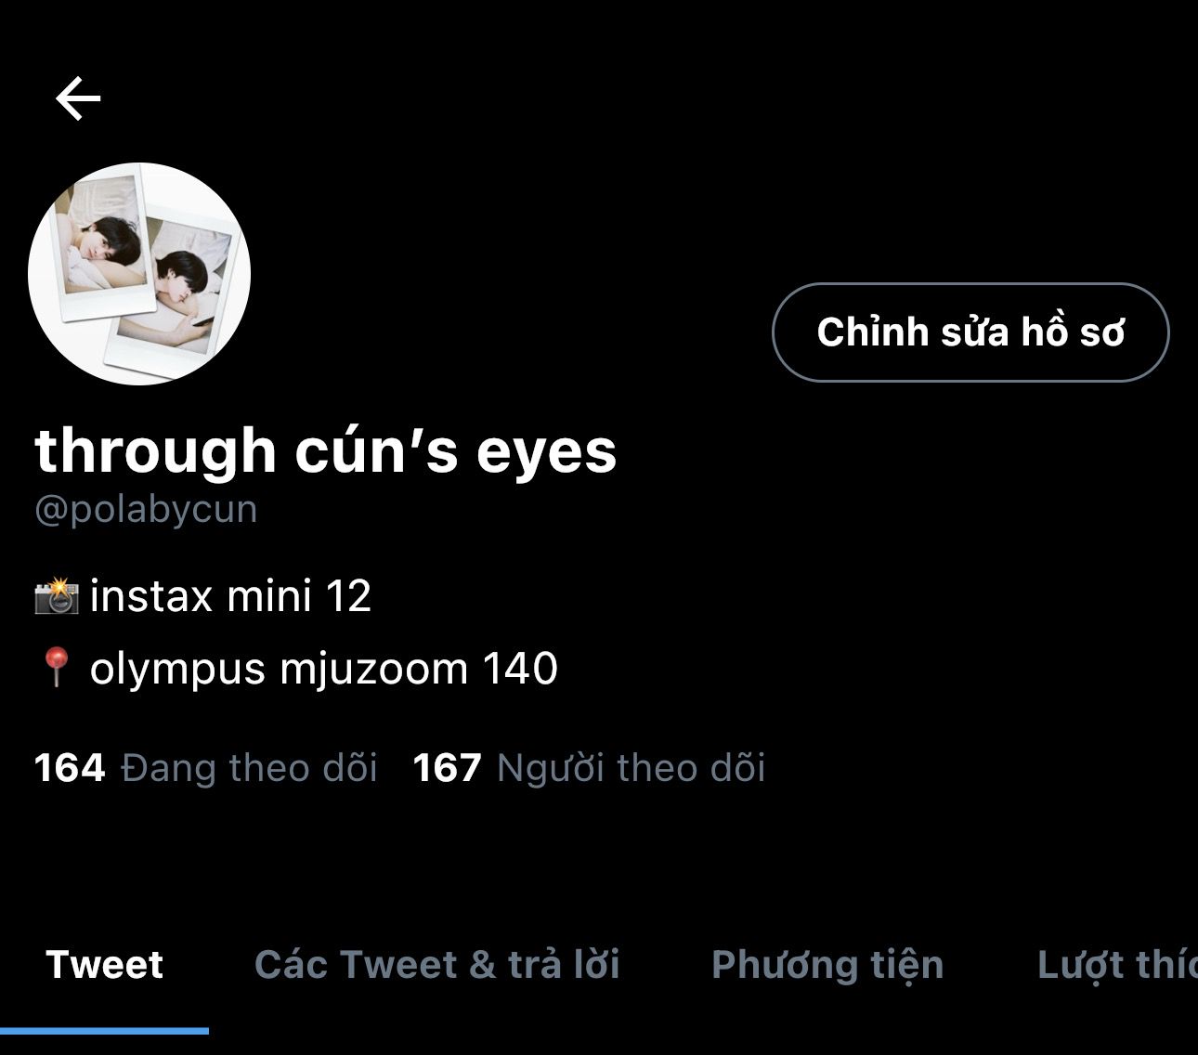1198x1055 pixels.
Task: Switch to Các Tweet & trả lời tab
Action: [437, 964]
